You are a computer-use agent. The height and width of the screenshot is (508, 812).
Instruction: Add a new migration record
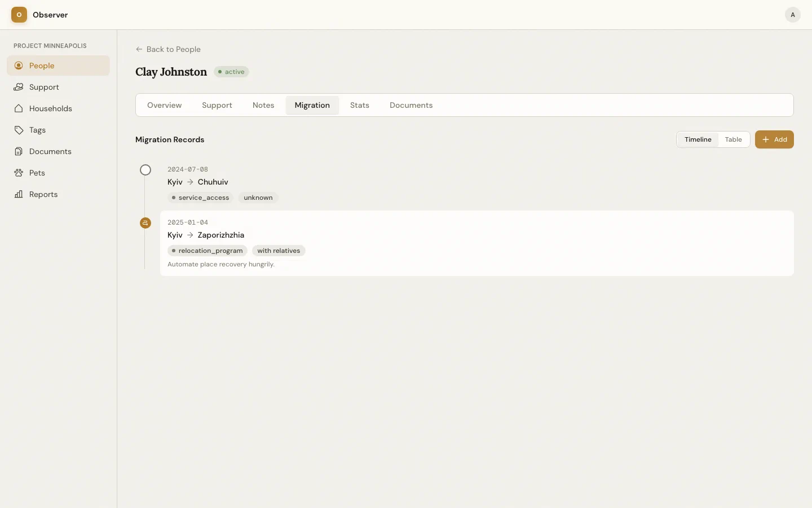[774, 139]
